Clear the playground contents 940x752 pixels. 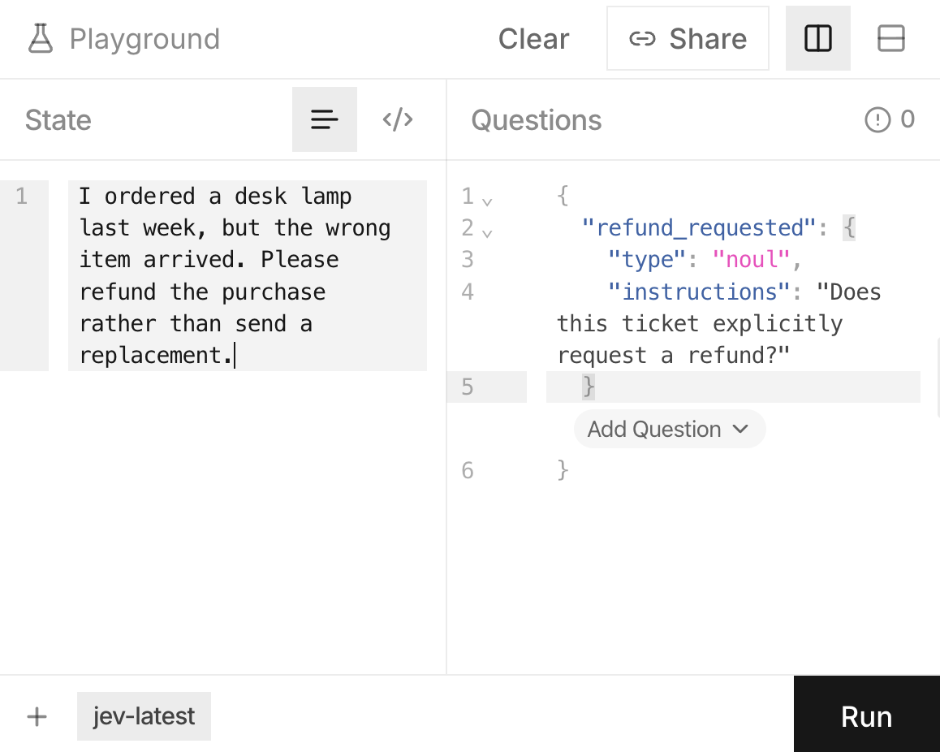click(x=533, y=39)
